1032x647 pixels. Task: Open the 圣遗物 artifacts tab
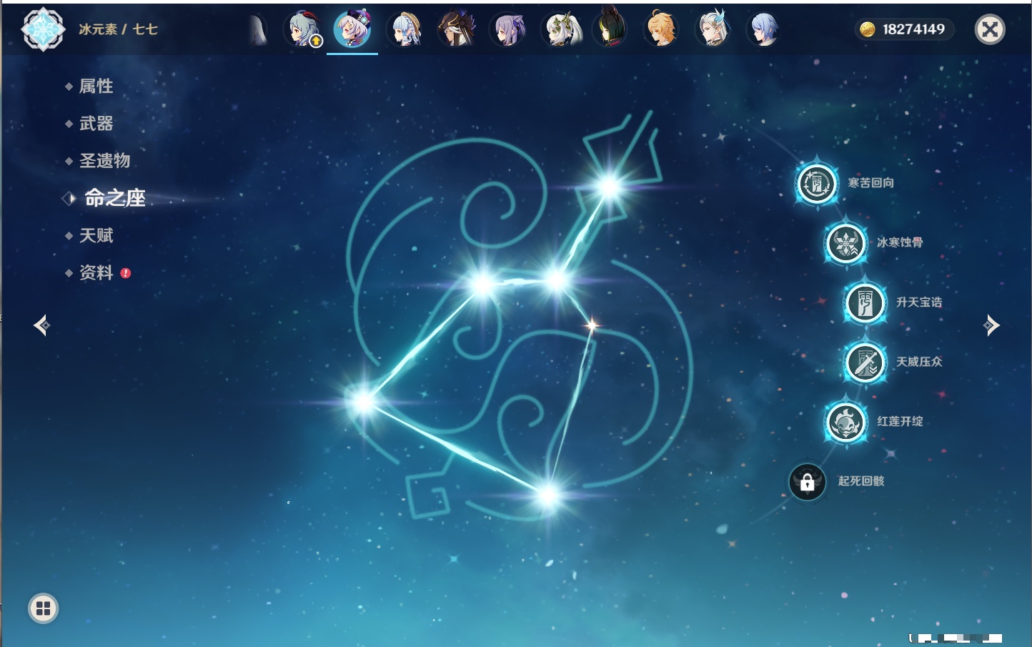pos(105,161)
